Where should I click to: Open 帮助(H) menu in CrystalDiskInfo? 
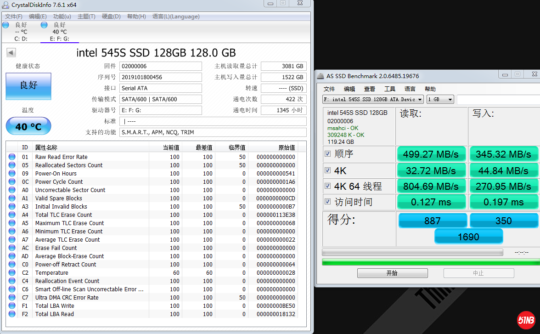136,17
